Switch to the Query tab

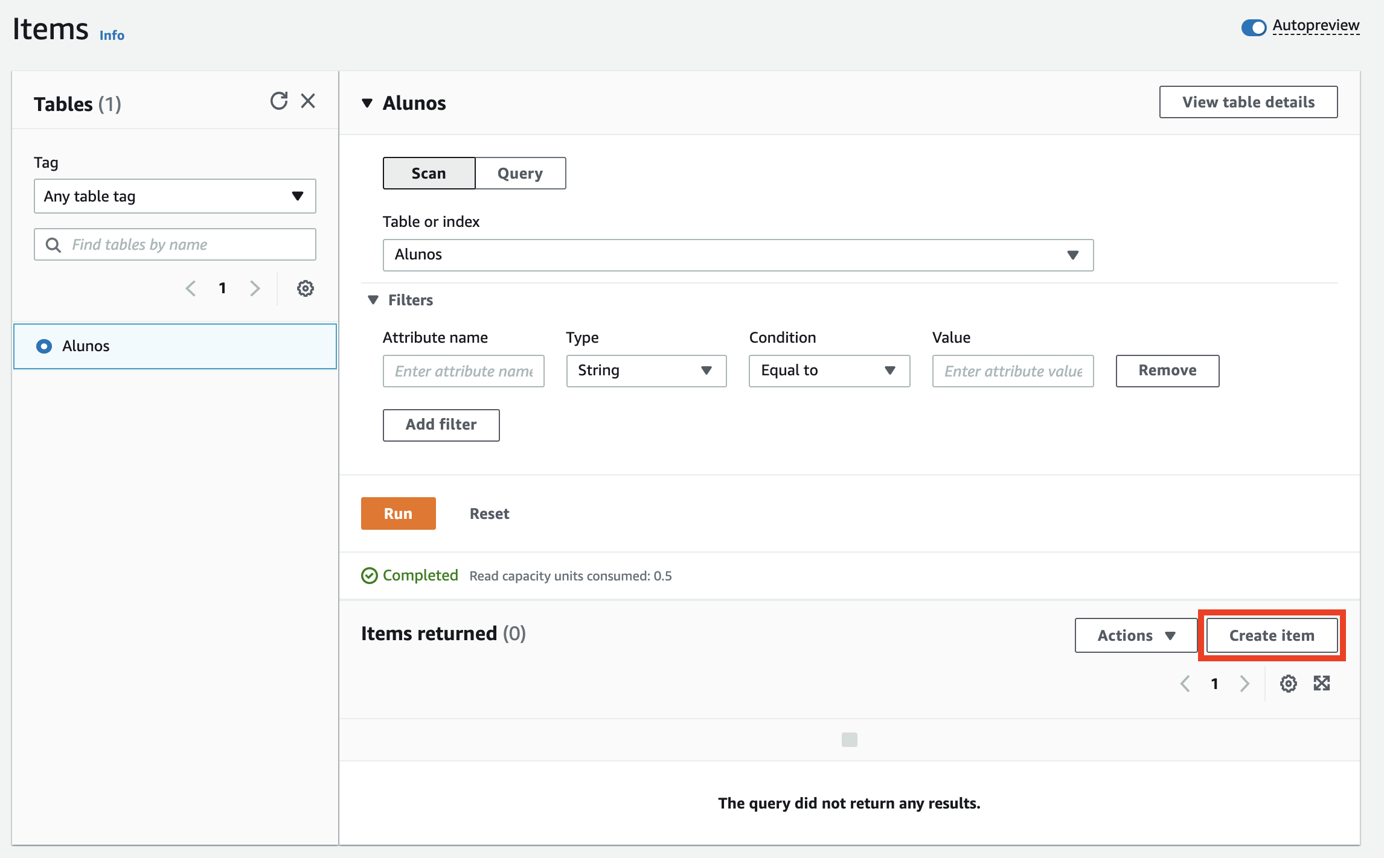coord(520,174)
